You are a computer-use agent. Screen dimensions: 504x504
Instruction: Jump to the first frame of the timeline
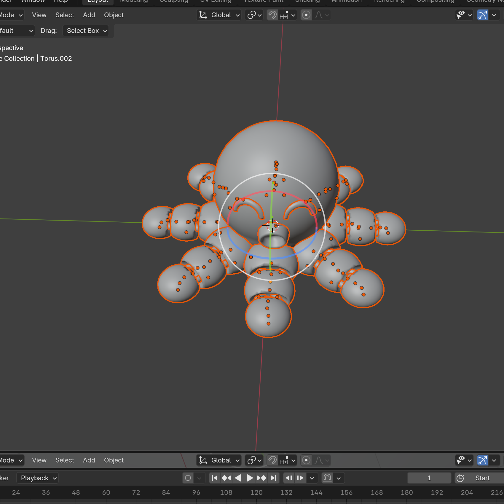(215, 478)
